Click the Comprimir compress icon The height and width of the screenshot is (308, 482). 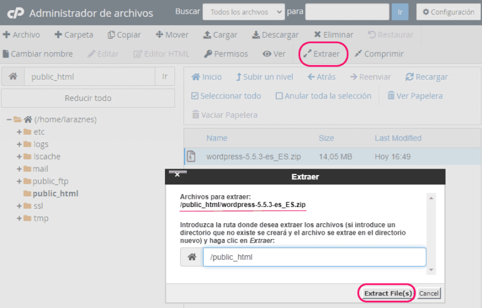(x=358, y=54)
